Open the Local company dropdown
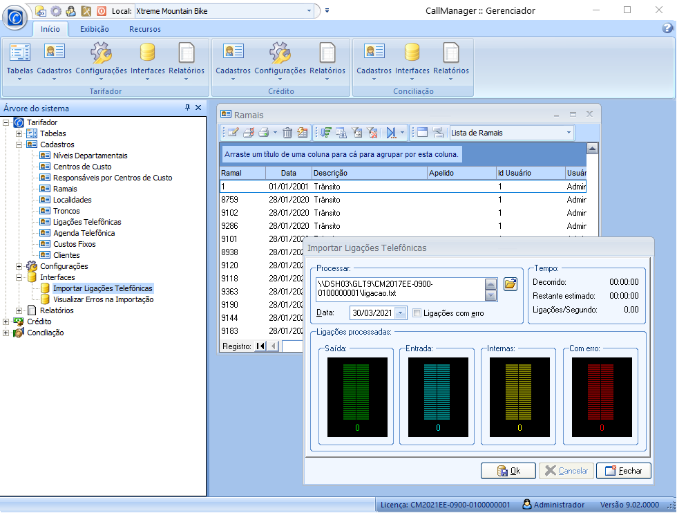This screenshot has width=677, height=513. tap(309, 11)
